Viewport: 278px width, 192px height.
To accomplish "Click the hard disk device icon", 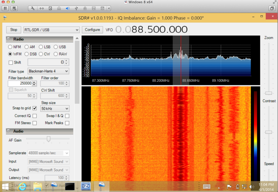I will [x=50, y=8].
